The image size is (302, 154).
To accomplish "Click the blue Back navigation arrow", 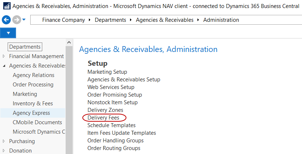I will tap(6, 20).
